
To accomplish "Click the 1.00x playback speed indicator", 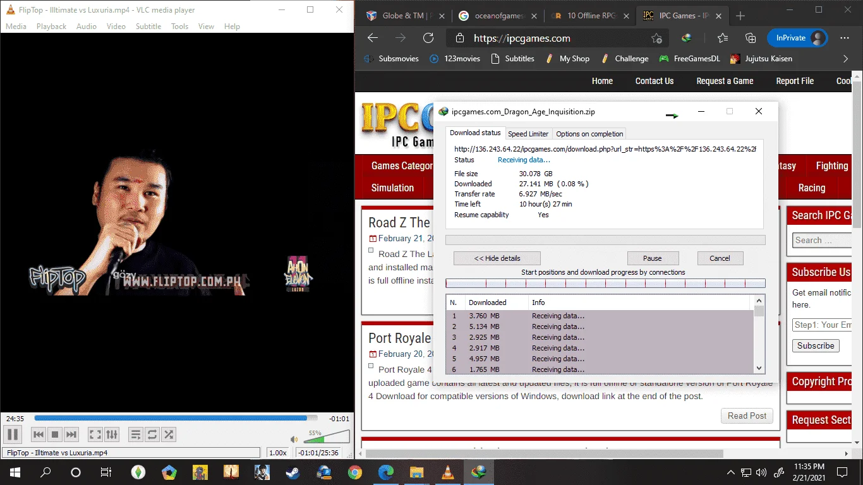I will 277,453.
